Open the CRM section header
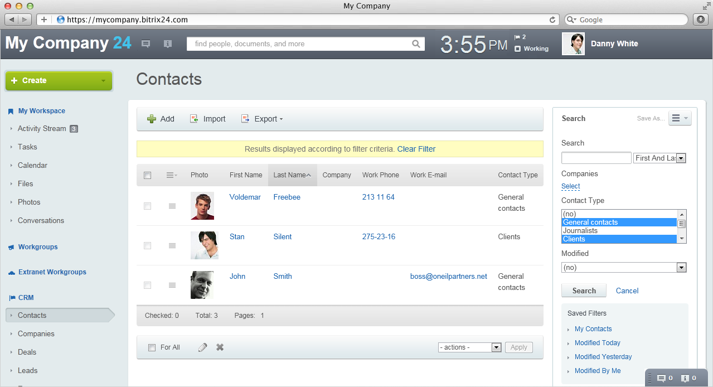713x387 pixels. pos(26,298)
